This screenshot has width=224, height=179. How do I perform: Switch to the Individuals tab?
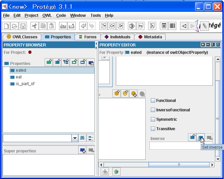tap(117, 37)
